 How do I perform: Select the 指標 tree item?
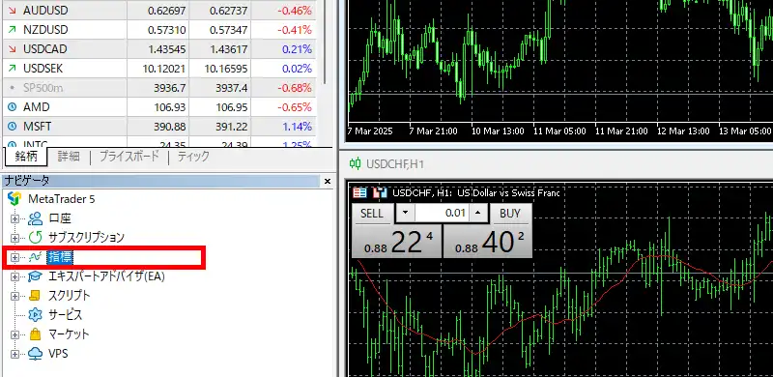coord(60,257)
